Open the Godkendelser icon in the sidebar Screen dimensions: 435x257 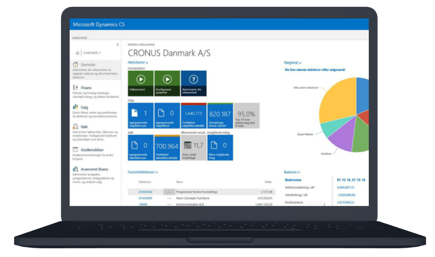click(x=75, y=149)
